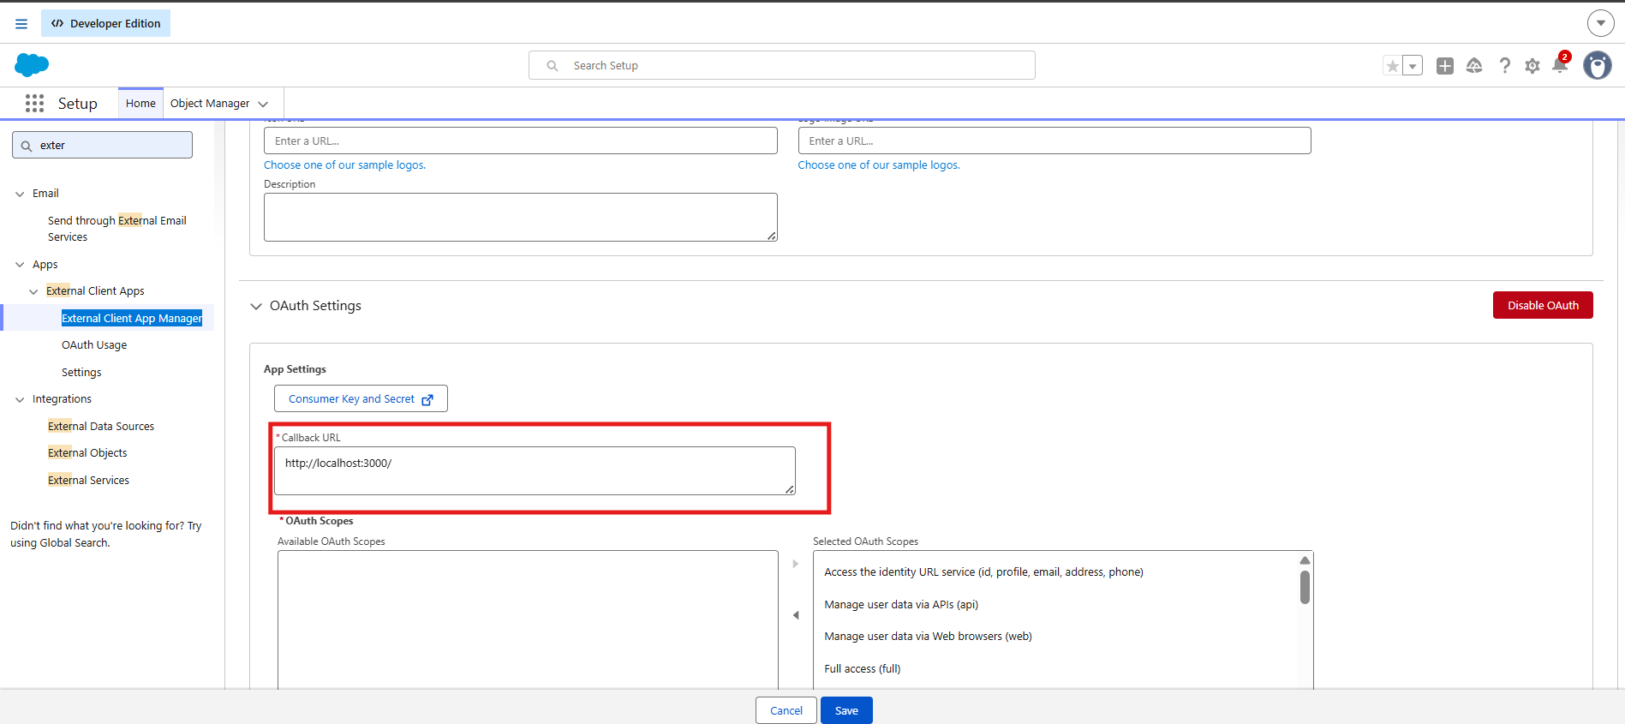
Task: Click the Description text area
Action: tap(521, 217)
